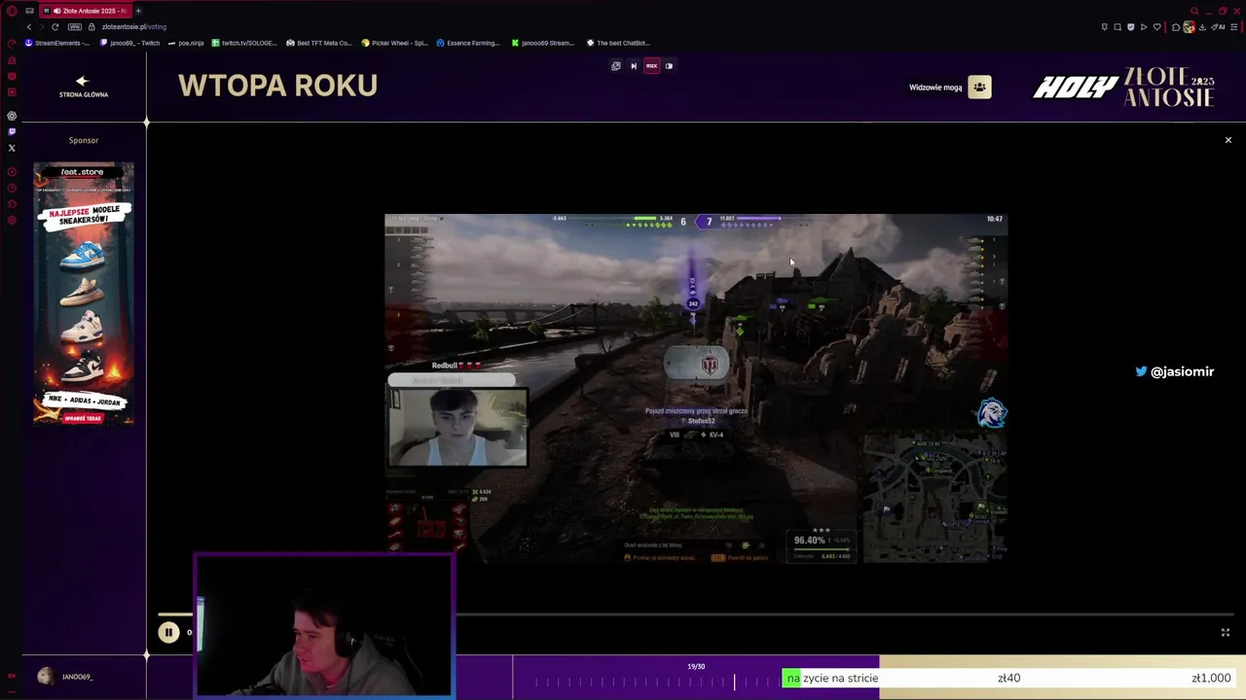Open the poe.ninja bookmark

pyautogui.click(x=186, y=43)
